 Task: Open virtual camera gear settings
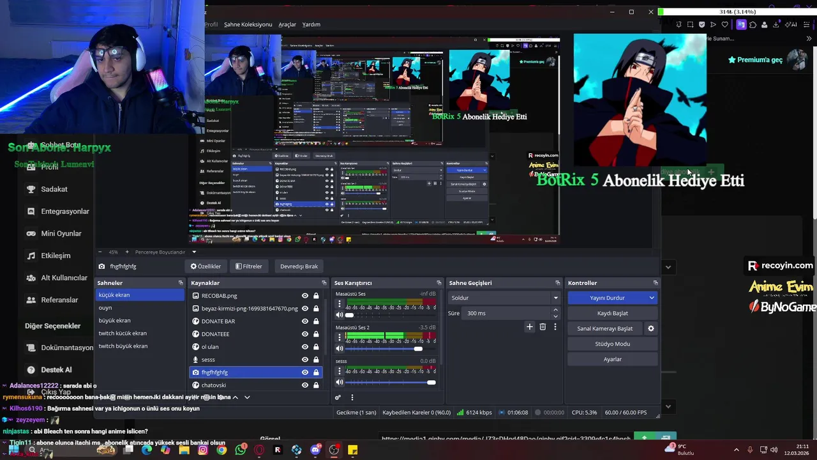coord(651,328)
